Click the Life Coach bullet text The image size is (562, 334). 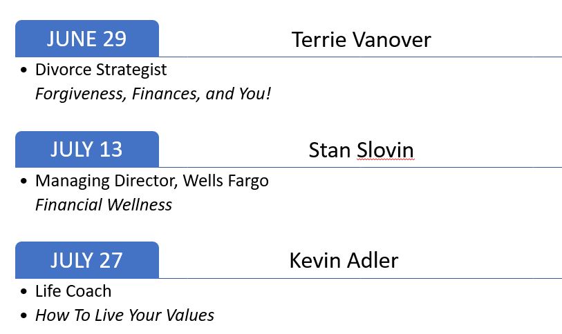[x=73, y=291]
